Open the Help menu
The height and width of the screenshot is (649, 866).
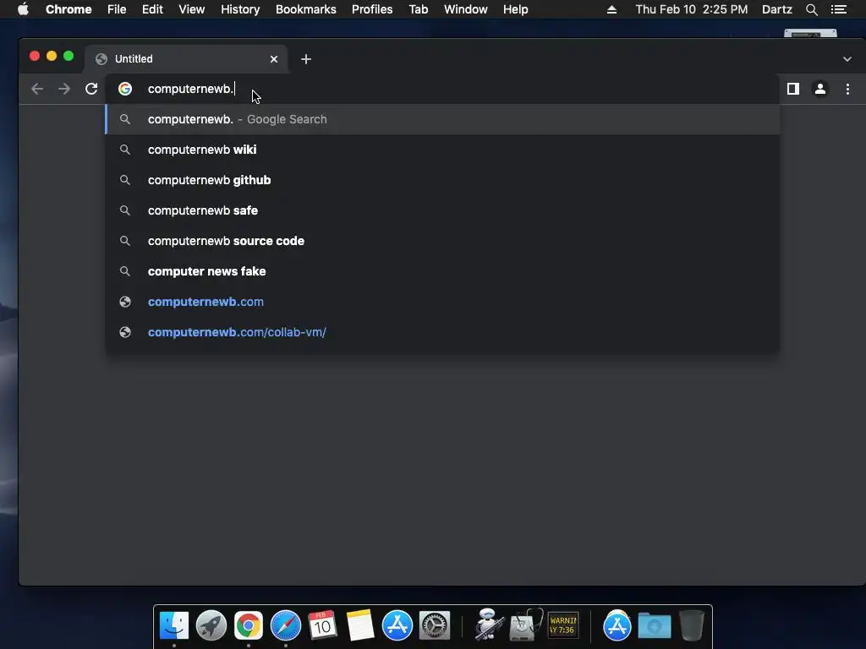pyautogui.click(x=515, y=9)
